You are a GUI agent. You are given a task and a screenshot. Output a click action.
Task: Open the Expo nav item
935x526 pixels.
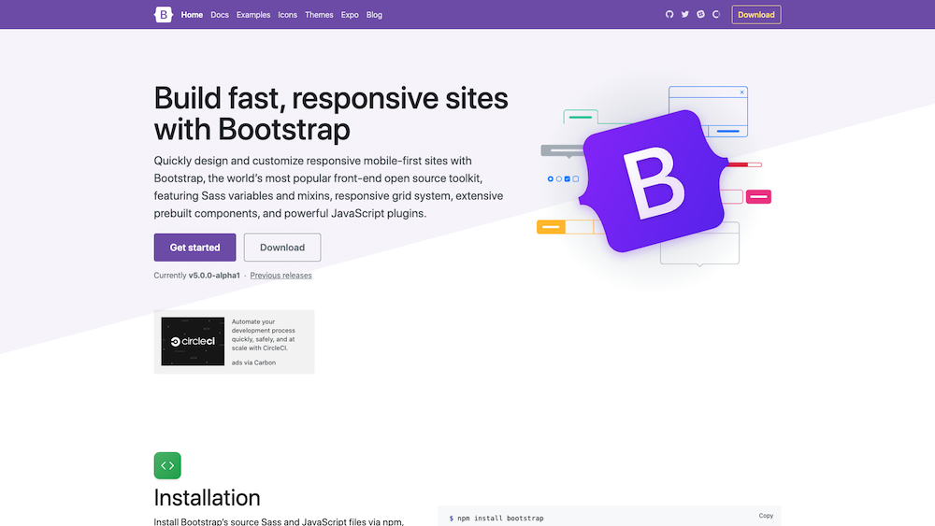click(350, 15)
